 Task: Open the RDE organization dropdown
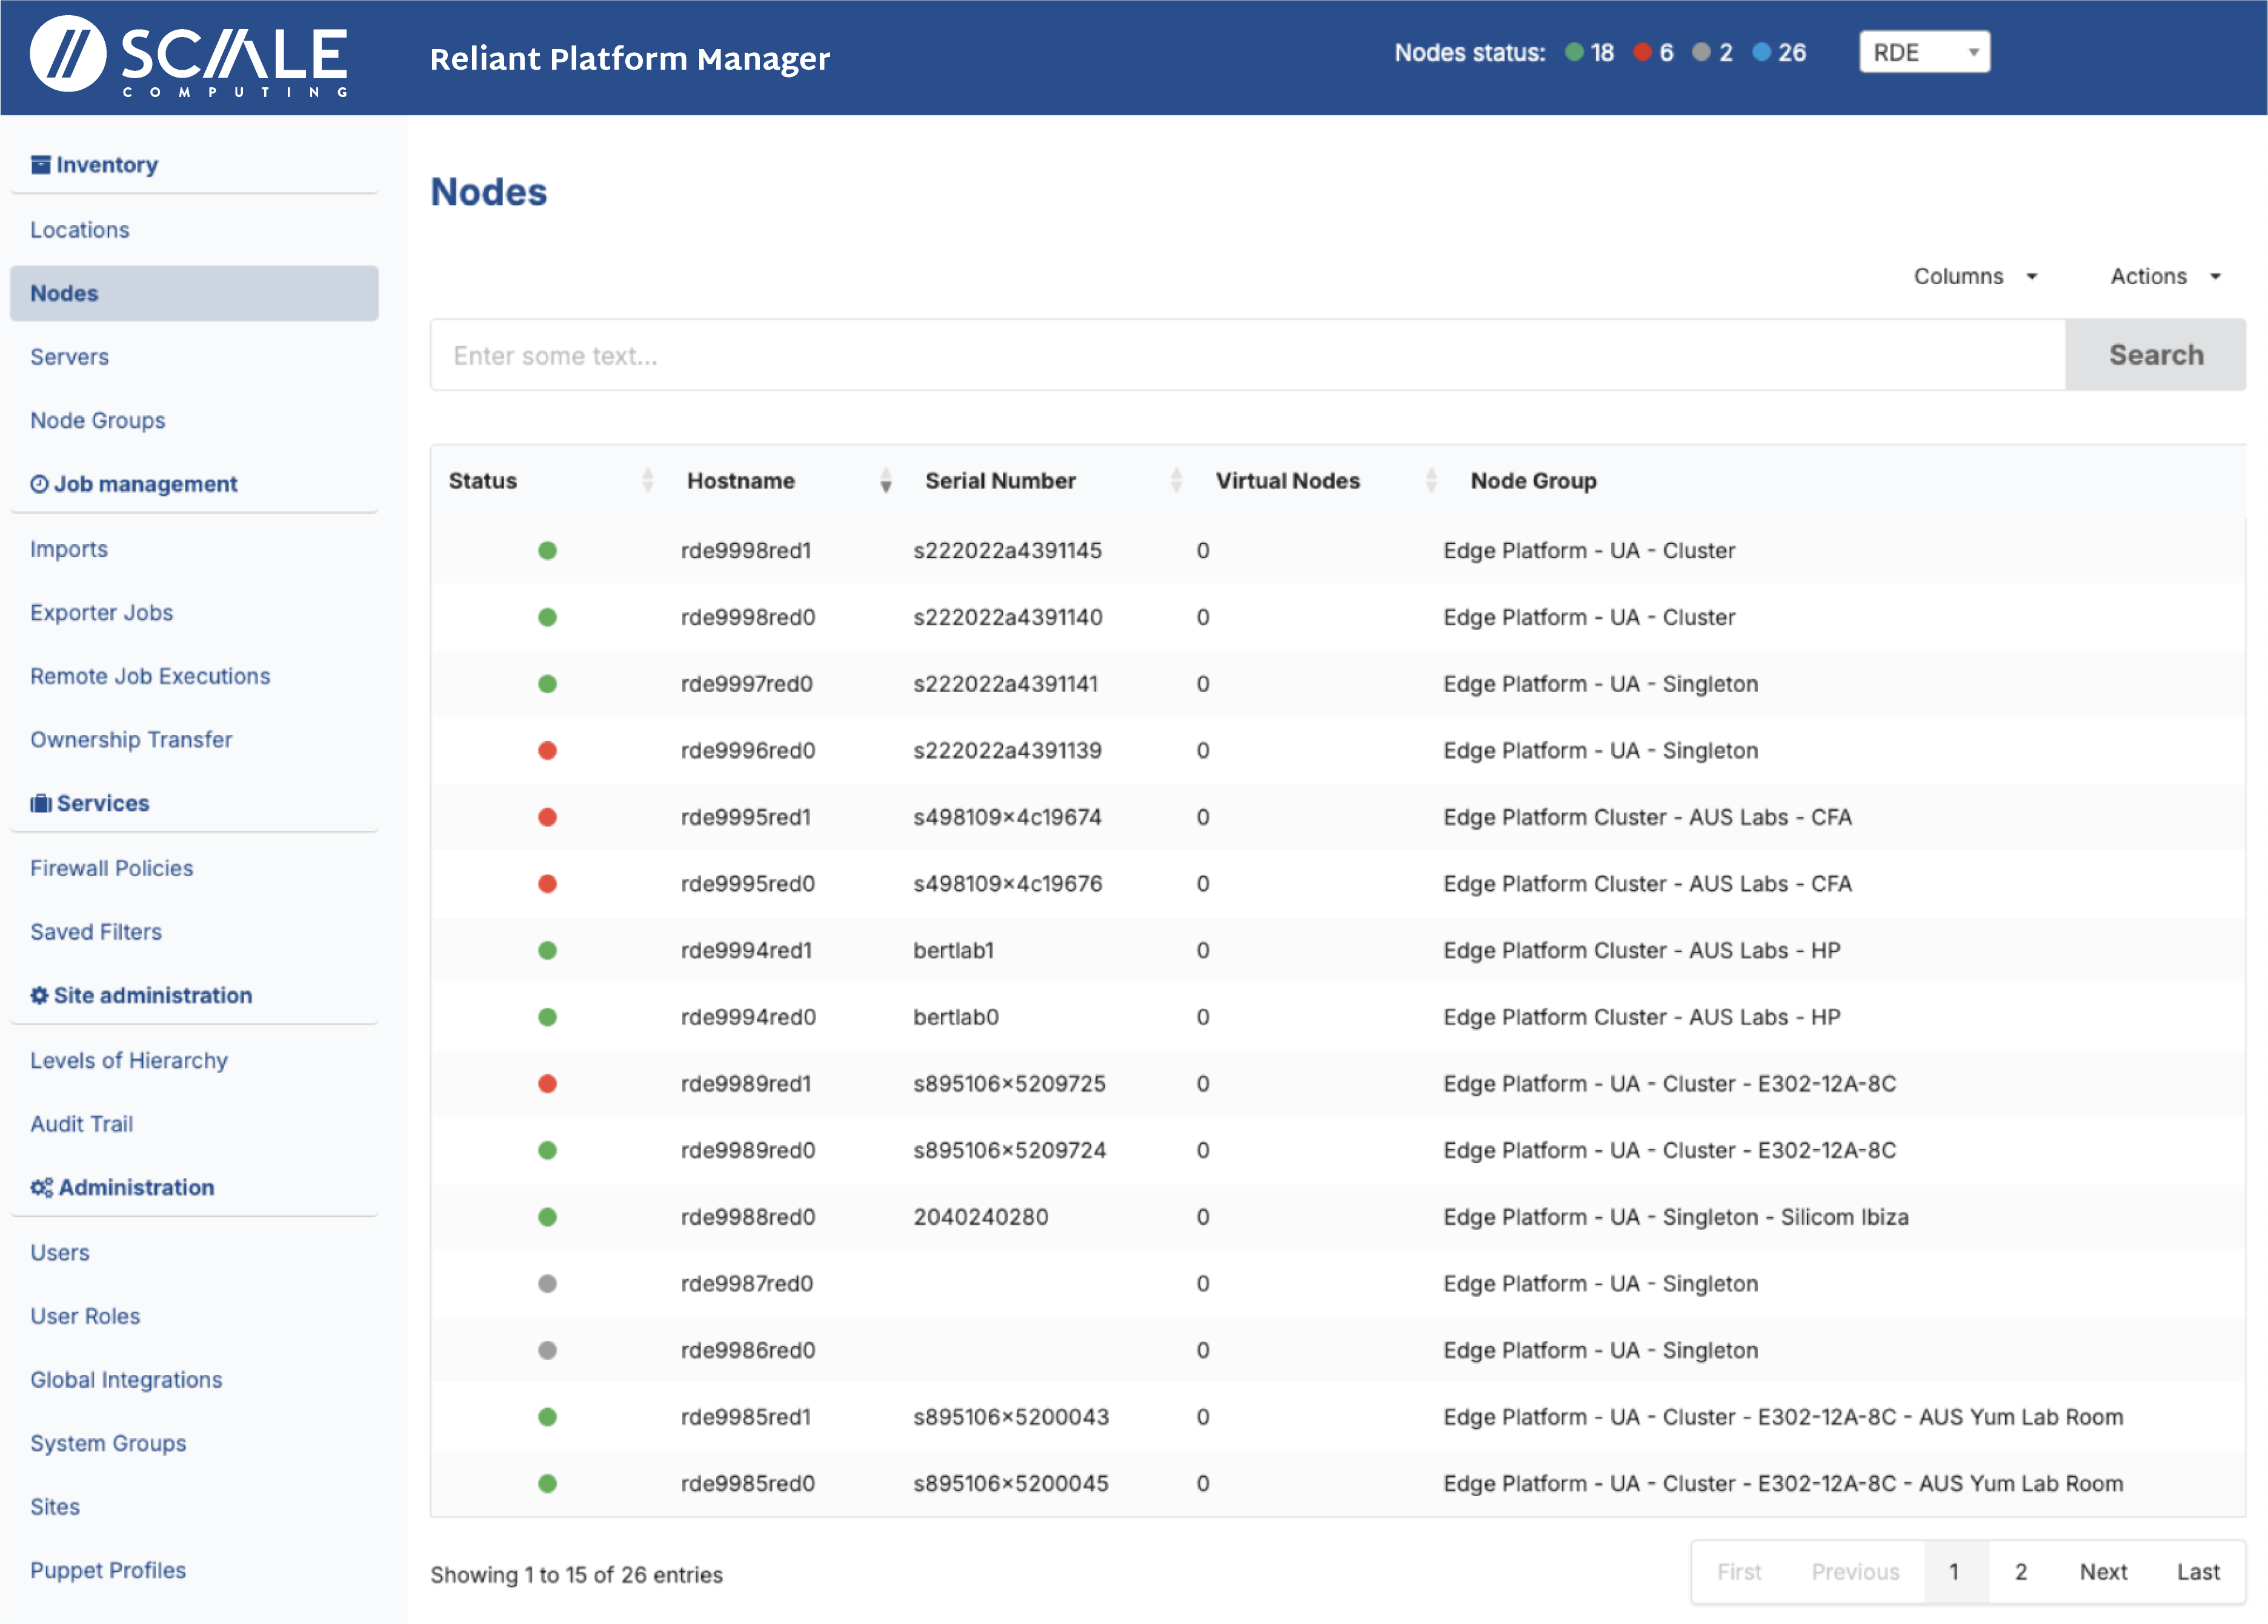point(1924,53)
